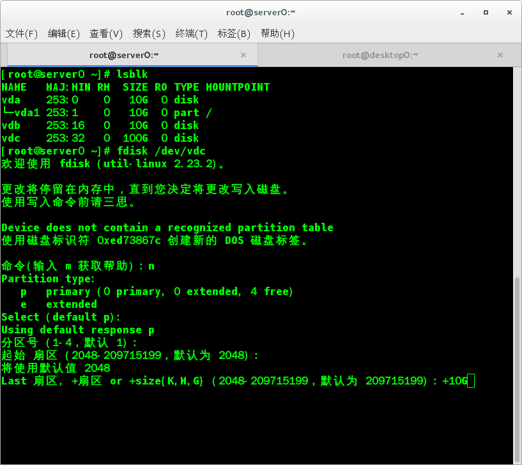Image resolution: width=522 pixels, height=465 pixels.
Task: Click the '使用写入命令前请三思' warning line
Action: pos(68,202)
